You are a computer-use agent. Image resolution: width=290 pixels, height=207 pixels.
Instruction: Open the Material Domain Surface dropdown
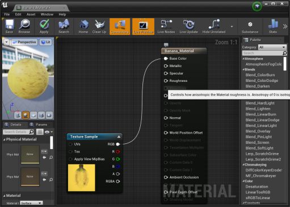pyautogui.click(x=31, y=203)
